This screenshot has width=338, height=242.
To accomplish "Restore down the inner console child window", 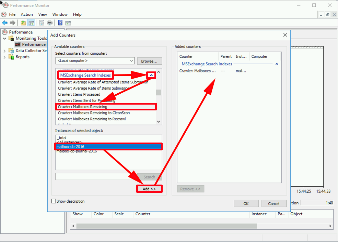I will click(328, 15).
